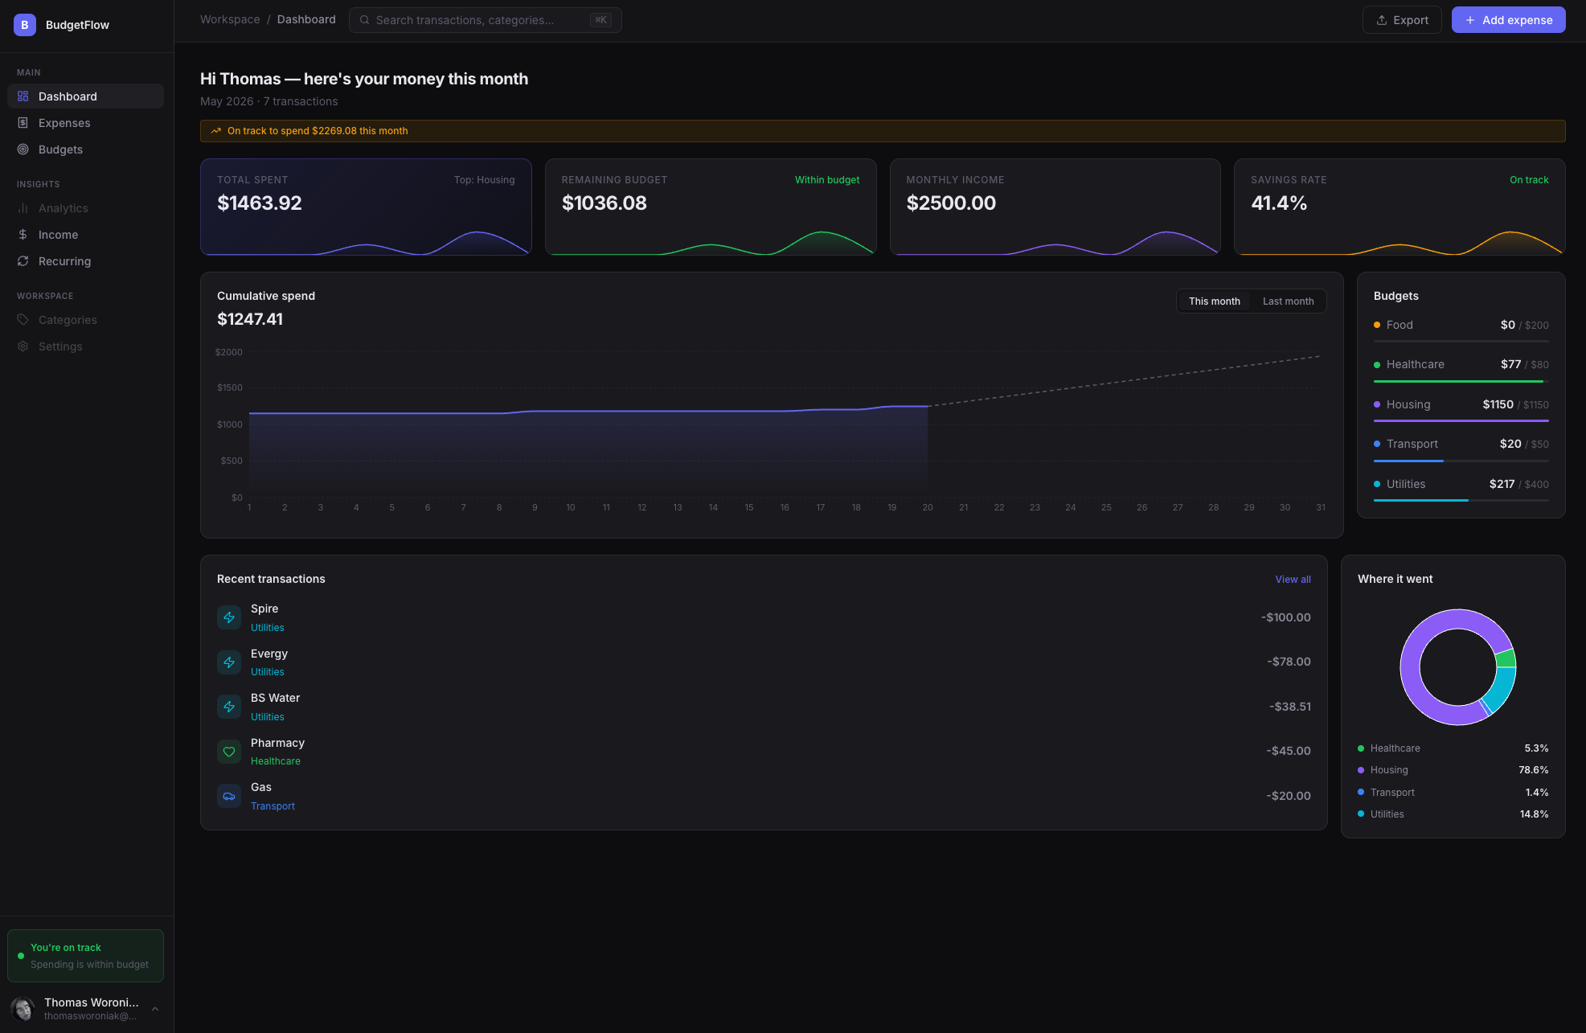This screenshot has width=1586, height=1033.
Task: Open the Recurring section
Action: [x=86, y=261]
